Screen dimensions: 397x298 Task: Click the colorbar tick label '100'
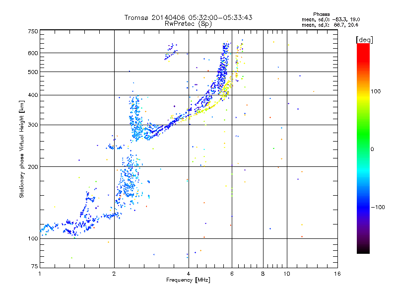[376, 91]
